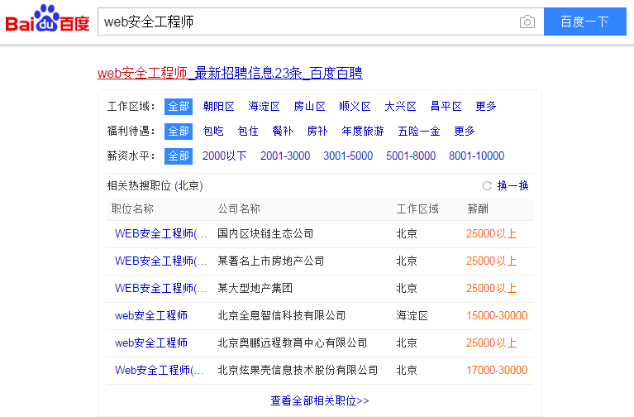
Task: Click the 相关热搜职位 (北京) heading
Action: tap(155, 186)
